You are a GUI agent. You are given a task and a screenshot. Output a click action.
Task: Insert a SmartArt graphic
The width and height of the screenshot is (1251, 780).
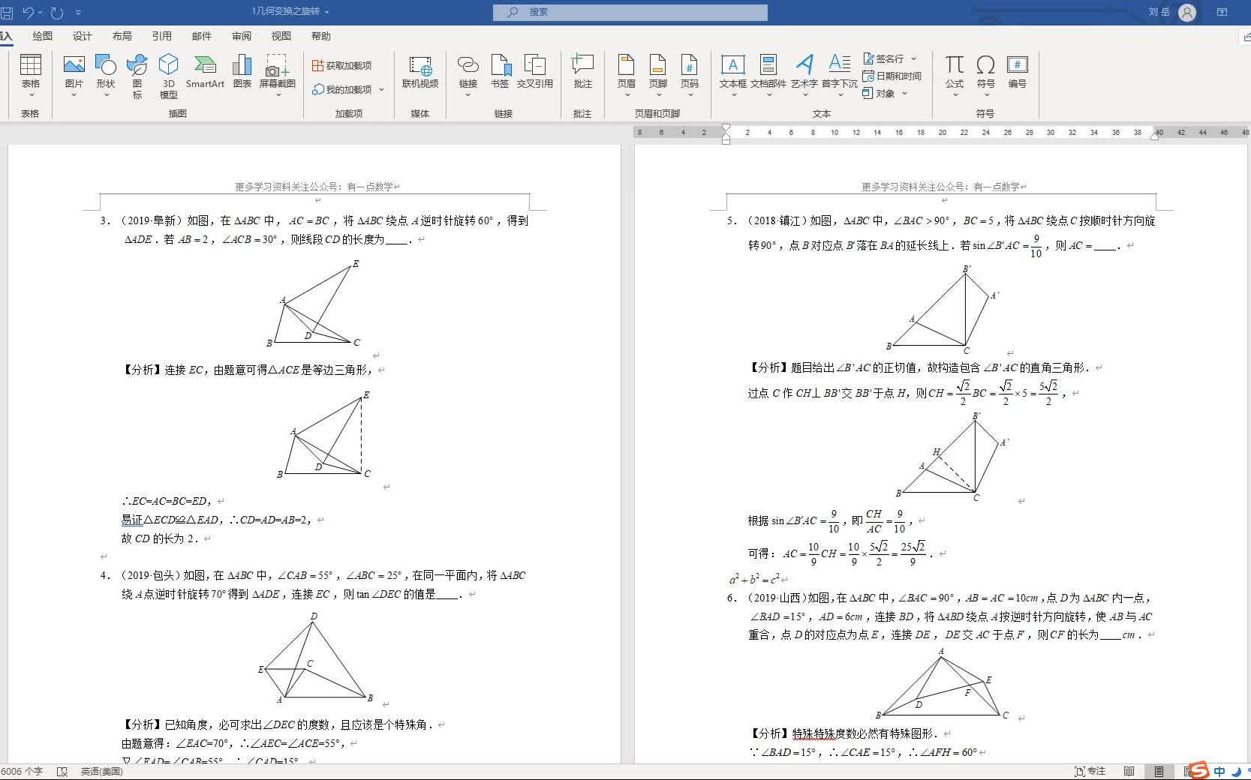click(205, 72)
